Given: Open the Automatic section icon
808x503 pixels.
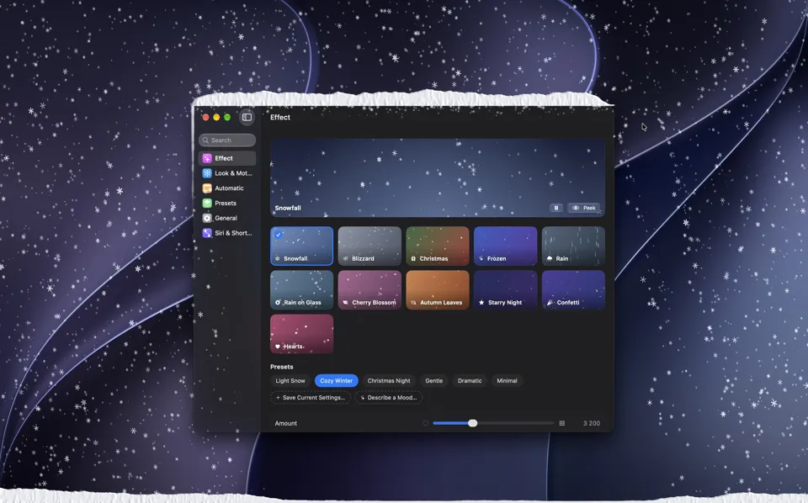Looking at the screenshot, I should [x=207, y=188].
